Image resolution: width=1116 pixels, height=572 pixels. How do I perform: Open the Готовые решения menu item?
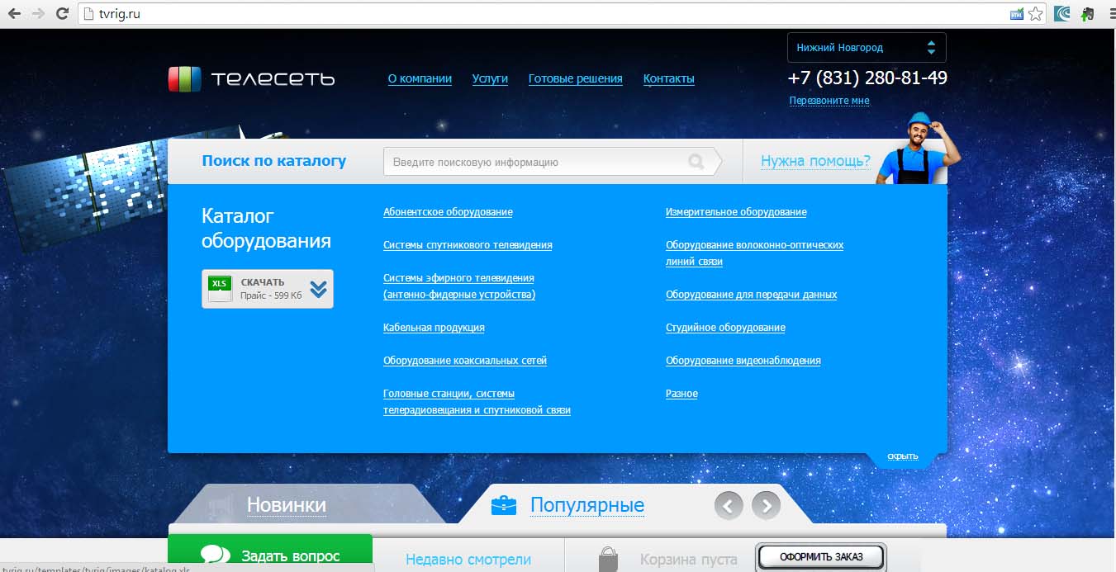point(575,79)
